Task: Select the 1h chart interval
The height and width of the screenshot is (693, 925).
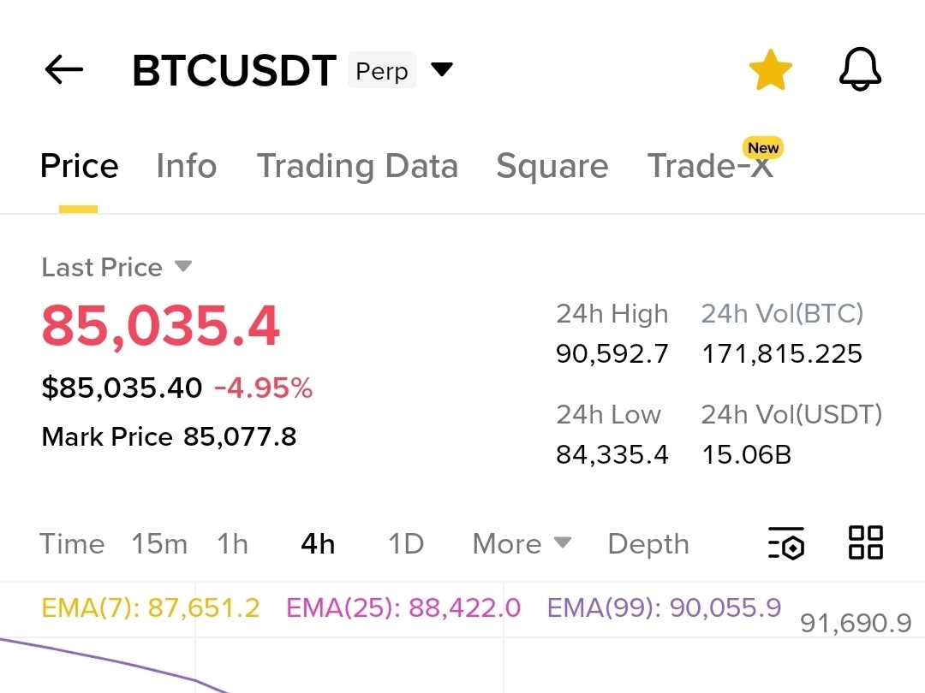Action: pos(232,543)
